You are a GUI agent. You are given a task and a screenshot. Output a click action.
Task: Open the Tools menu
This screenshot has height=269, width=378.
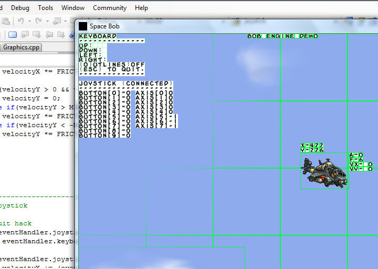pyautogui.click(x=45, y=8)
